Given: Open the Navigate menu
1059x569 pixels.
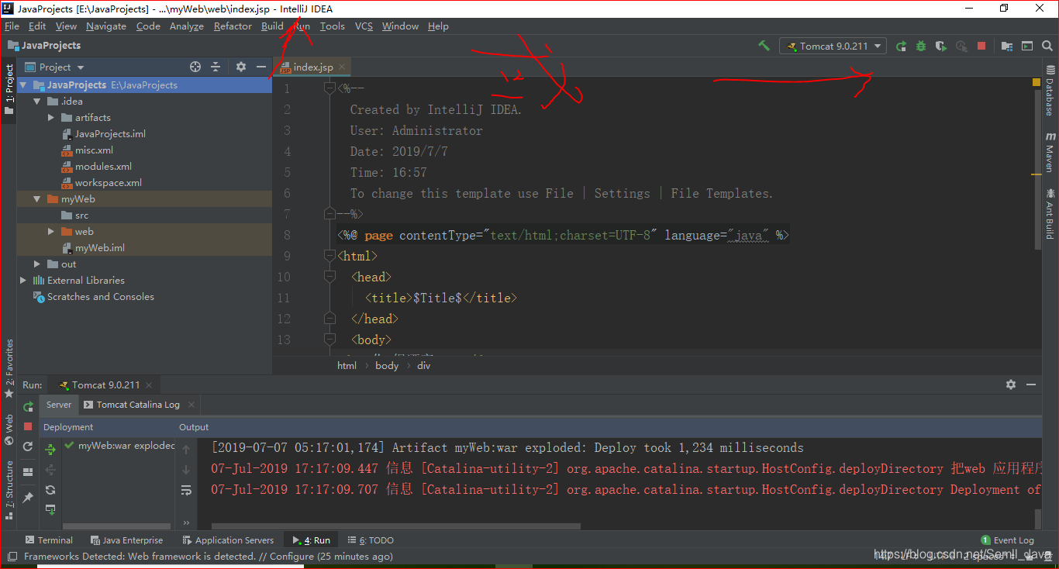Looking at the screenshot, I should click(x=106, y=26).
